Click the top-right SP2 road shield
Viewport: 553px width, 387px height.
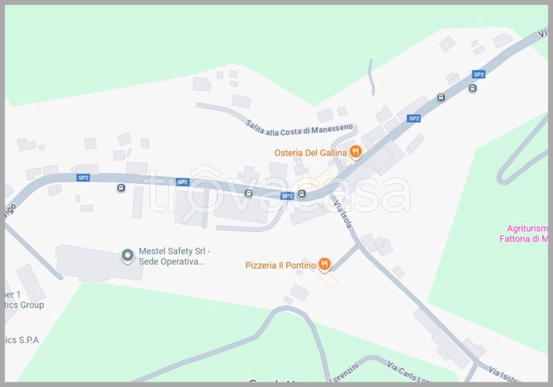click(x=478, y=75)
